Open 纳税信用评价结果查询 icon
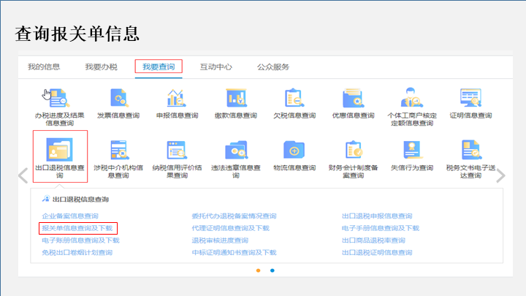Image resolution: width=526 pixels, height=296 pixels. pyautogui.click(x=177, y=150)
